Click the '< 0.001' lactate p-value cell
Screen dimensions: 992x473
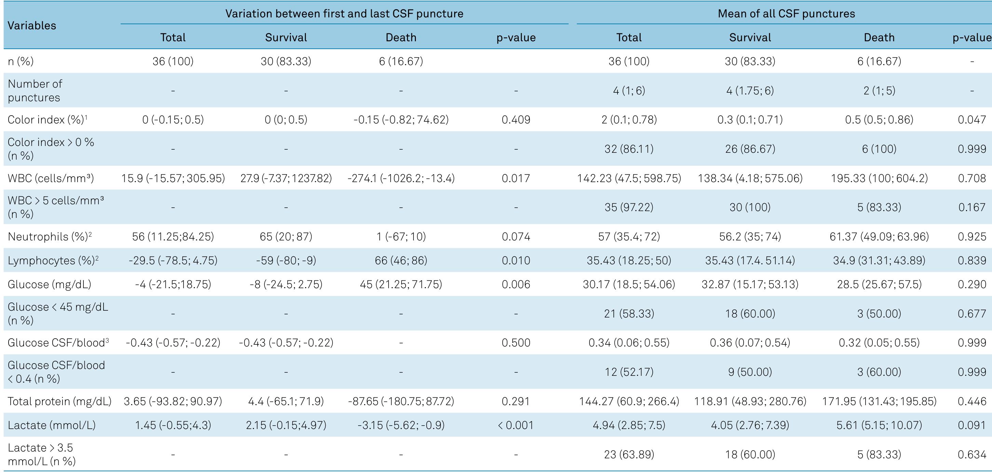coord(516,425)
